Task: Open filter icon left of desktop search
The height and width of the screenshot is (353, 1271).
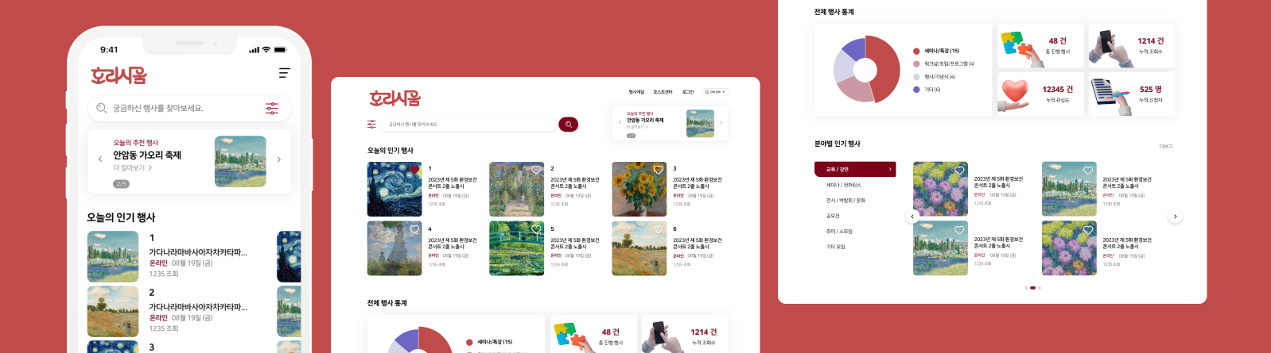Action: tap(371, 124)
